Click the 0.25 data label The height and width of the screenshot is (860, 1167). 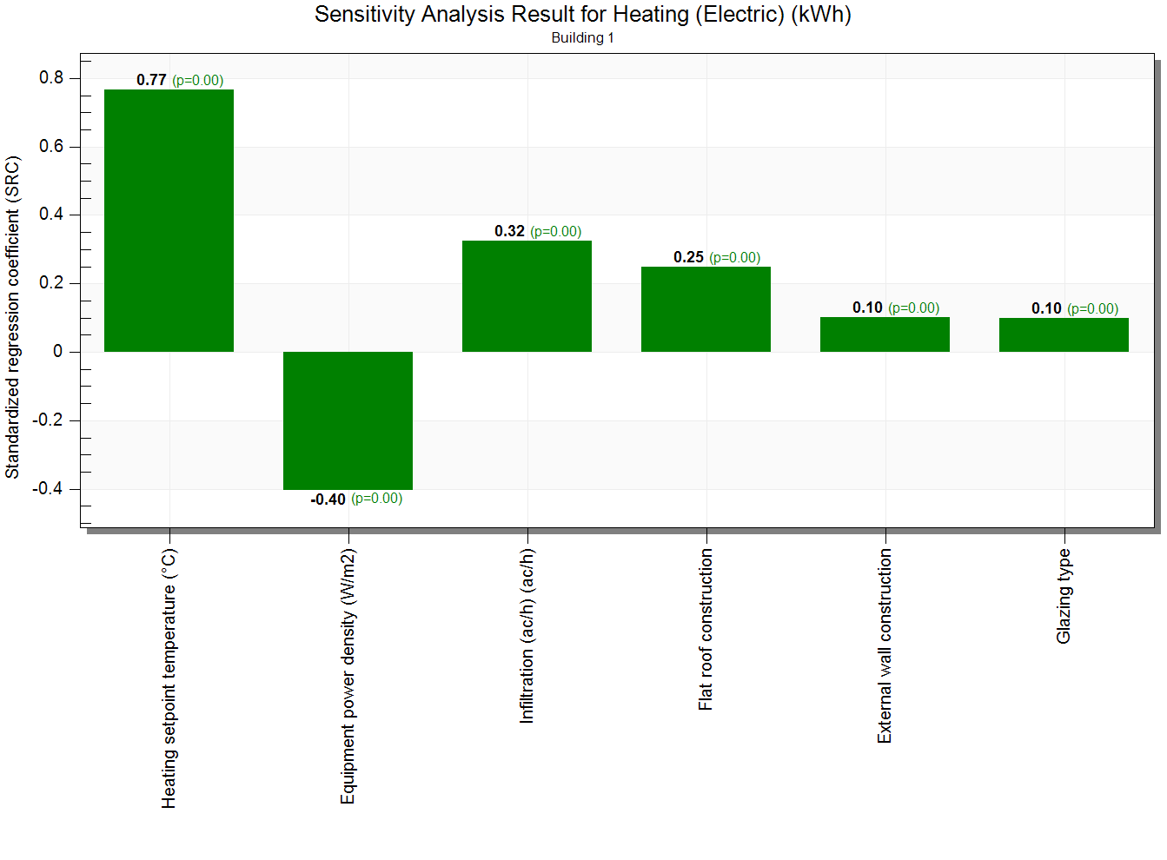point(688,257)
